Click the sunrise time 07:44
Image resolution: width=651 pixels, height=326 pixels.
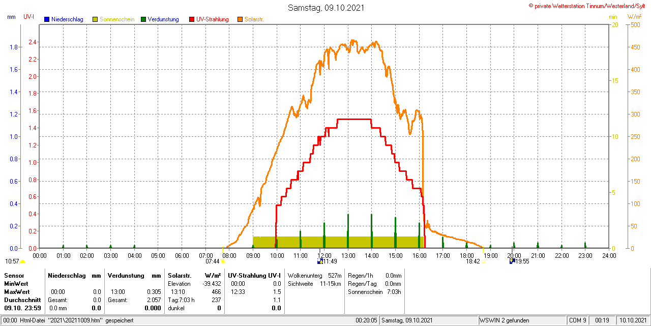tap(213, 261)
